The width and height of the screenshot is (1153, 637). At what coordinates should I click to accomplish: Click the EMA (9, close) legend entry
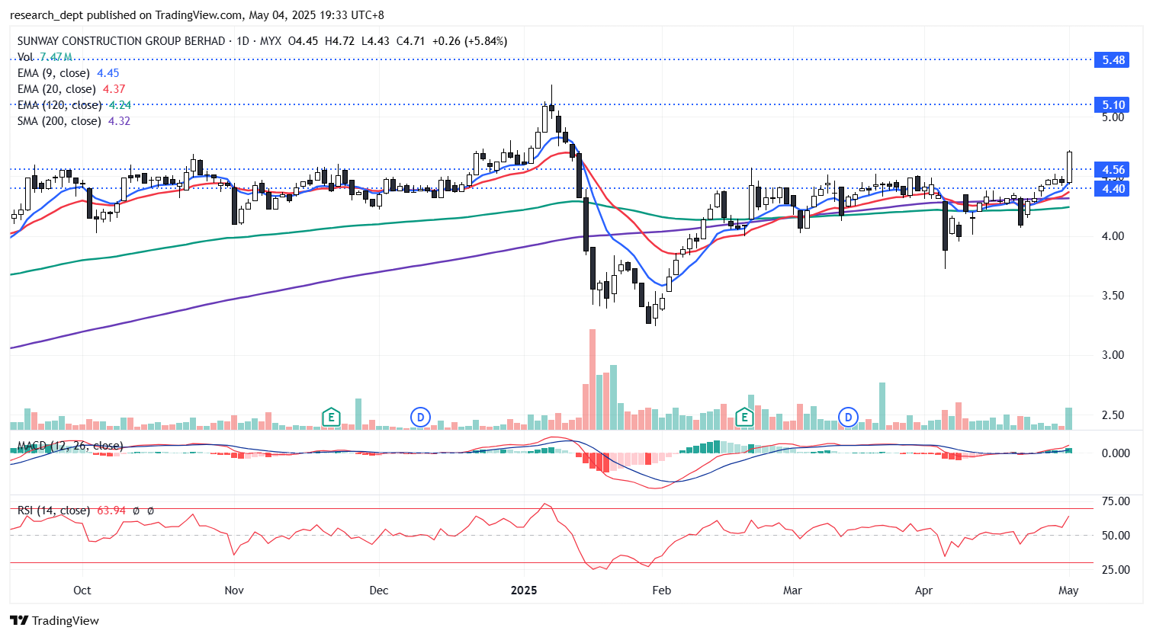pos(68,73)
